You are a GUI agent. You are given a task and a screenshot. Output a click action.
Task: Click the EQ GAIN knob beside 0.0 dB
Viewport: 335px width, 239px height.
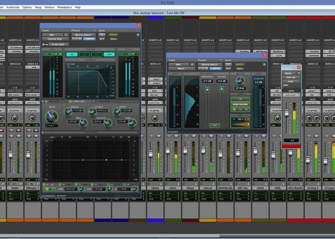click(x=110, y=189)
